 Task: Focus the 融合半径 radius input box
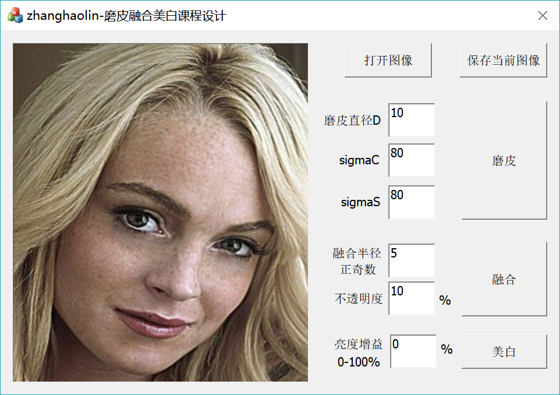point(412,260)
